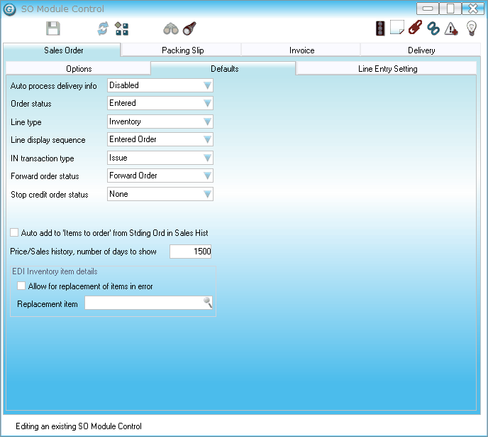Image resolution: width=488 pixels, height=437 pixels.
Task: Open the blank note page icon
Action: pyautogui.click(x=397, y=28)
